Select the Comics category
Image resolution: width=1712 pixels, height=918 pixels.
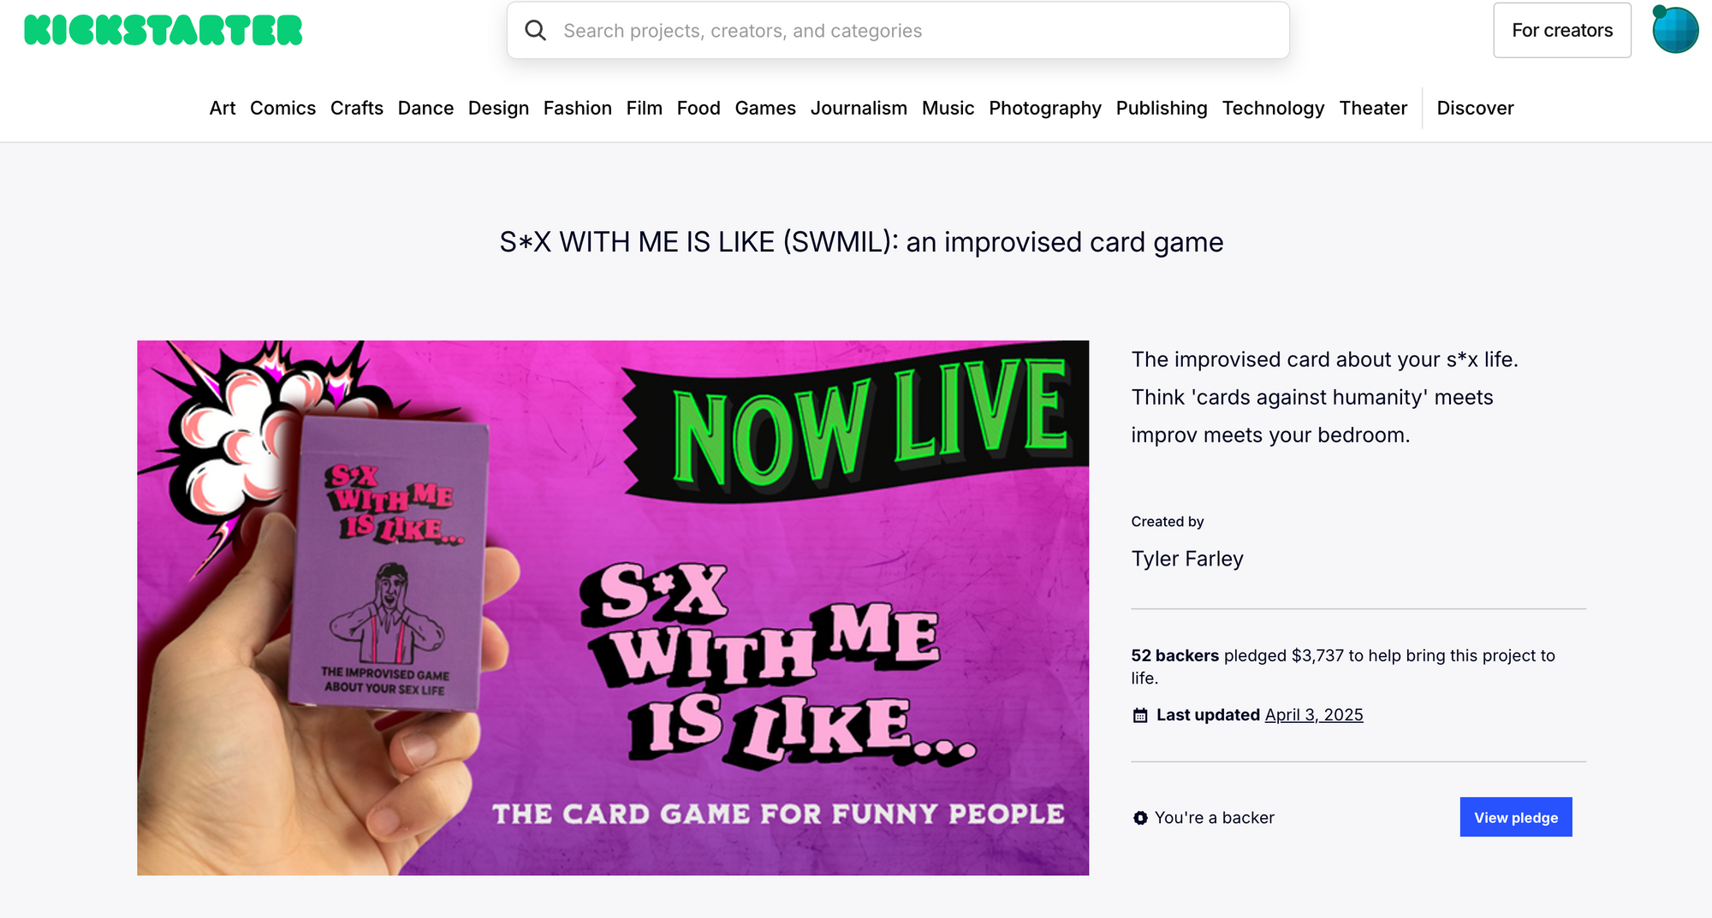click(282, 108)
